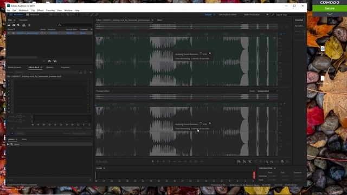Click the New File icon in Files panel
This screenshot has width=347, height=195.
click(x=18, y=25)
